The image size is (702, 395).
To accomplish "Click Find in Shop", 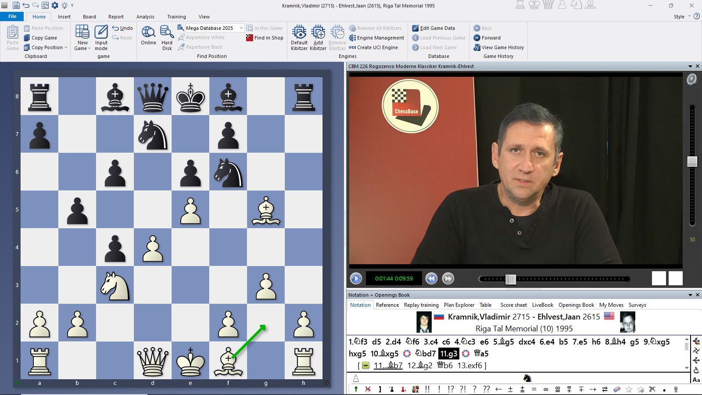I will [x=265, y=38].
